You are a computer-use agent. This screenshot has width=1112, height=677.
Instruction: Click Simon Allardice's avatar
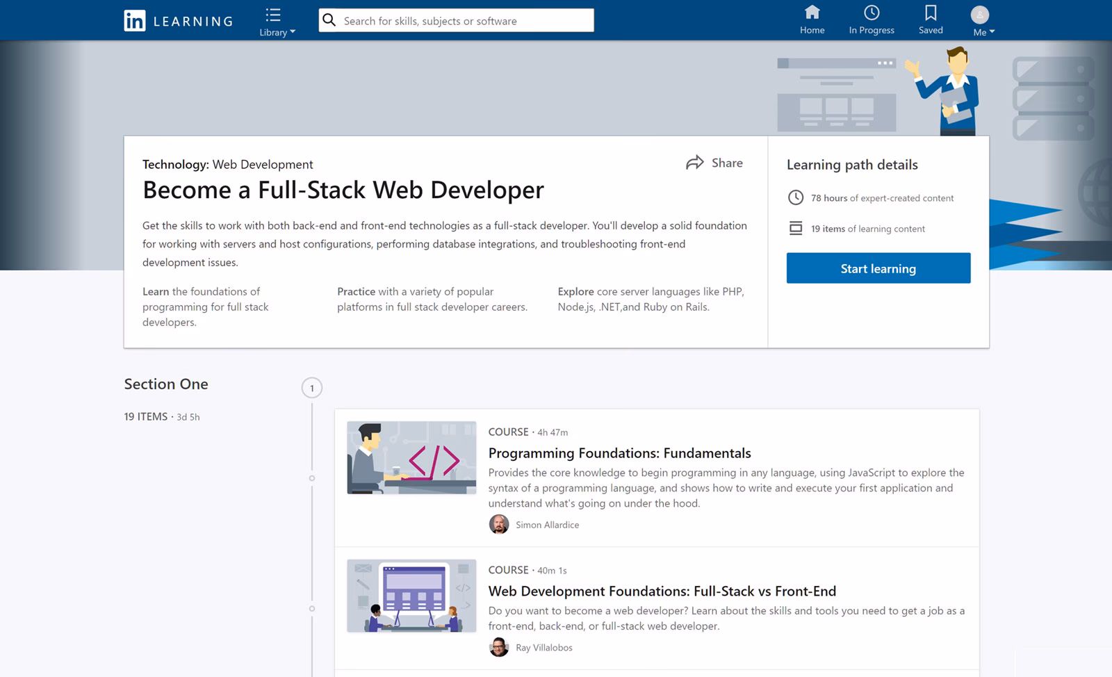(499, 525)
